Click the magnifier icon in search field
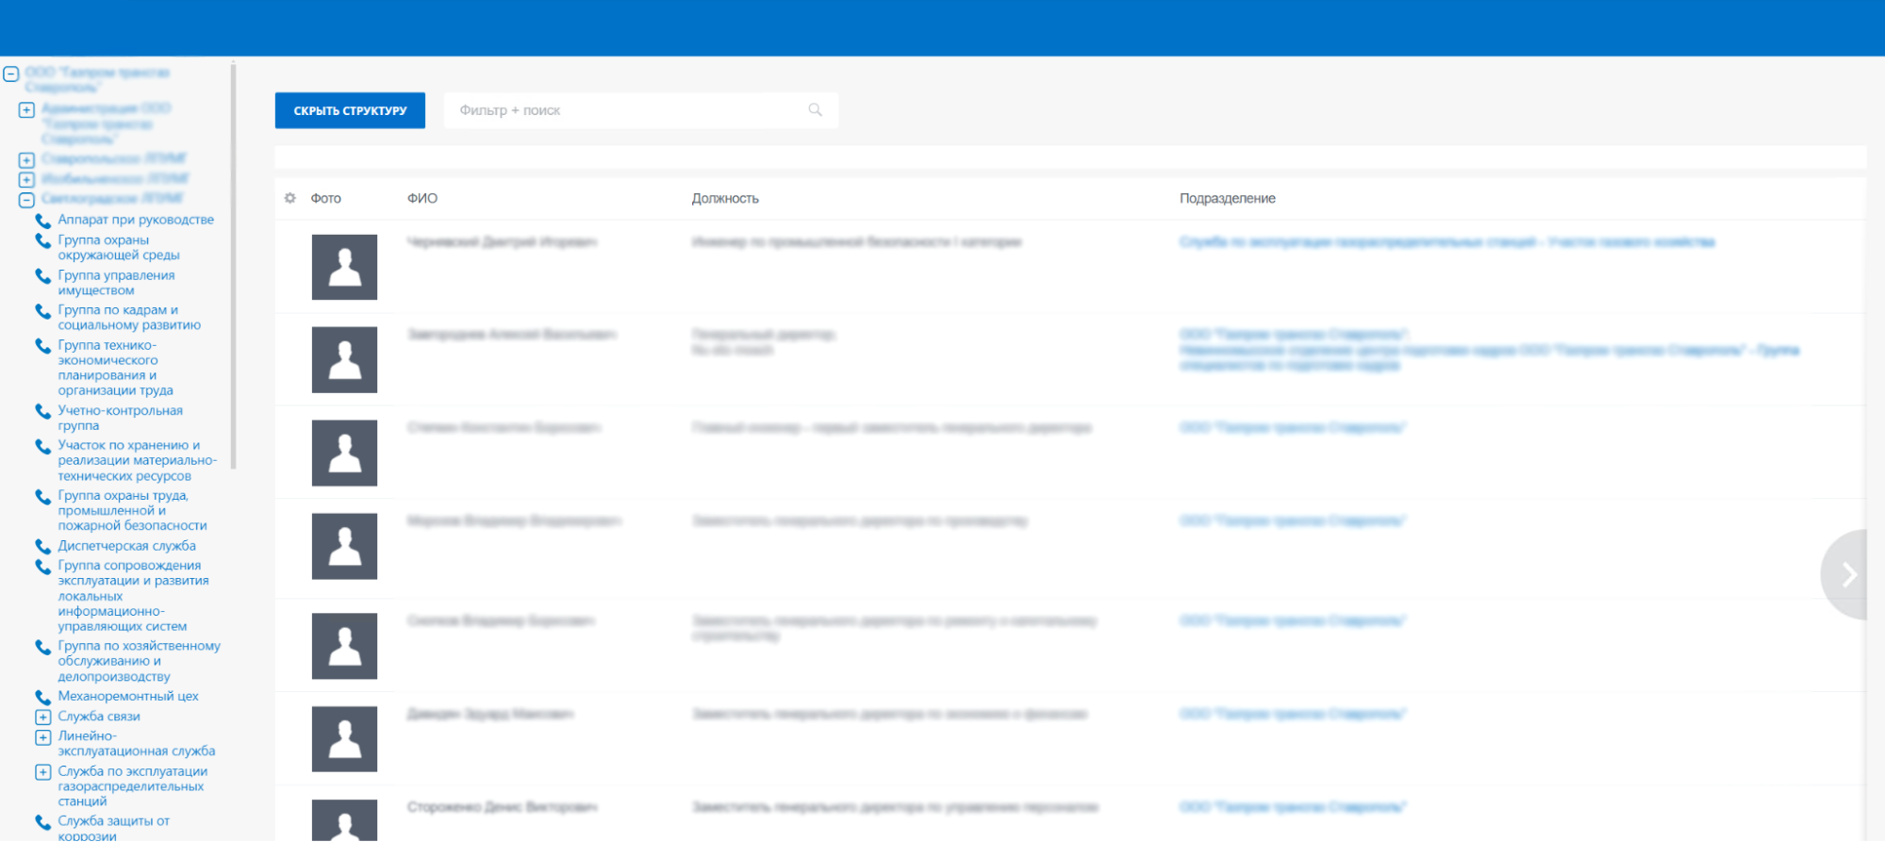Image resolution: width=1885 pixels, height=842 pixels. click(815, 110)
